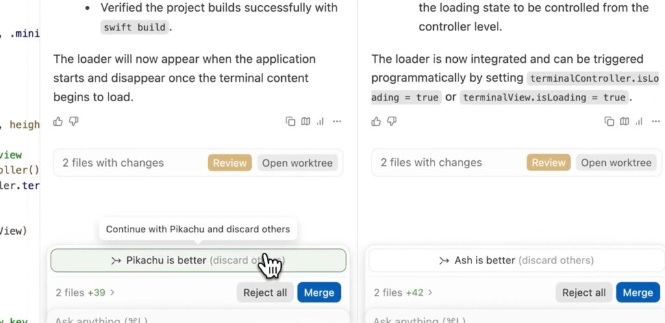Thumbs up the left panel response
Image resolution: width=665 pixels, height=323 pixels.
point(58,121)
